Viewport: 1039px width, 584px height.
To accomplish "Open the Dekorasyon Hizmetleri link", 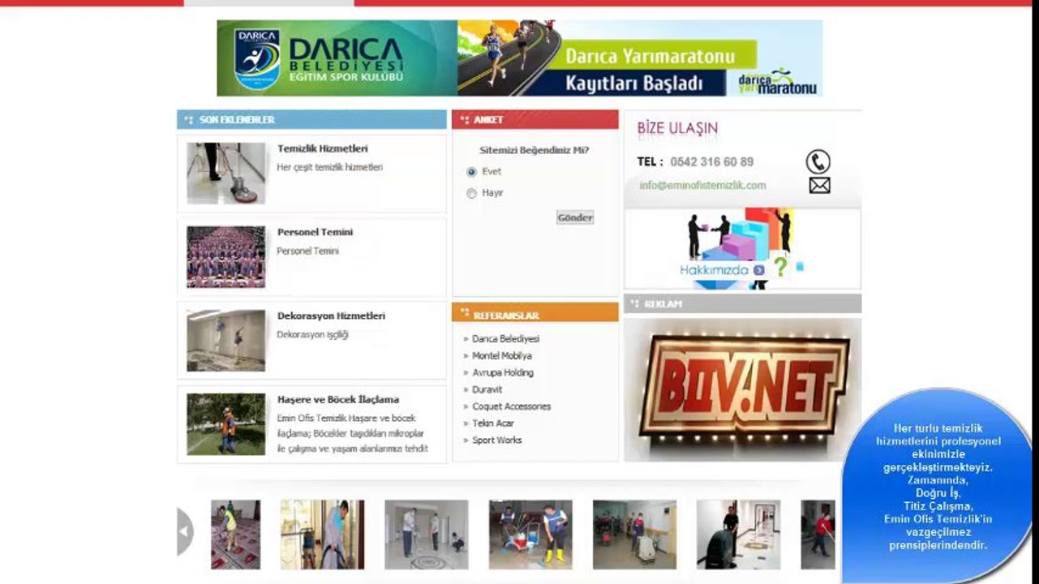I will (331, 316).
